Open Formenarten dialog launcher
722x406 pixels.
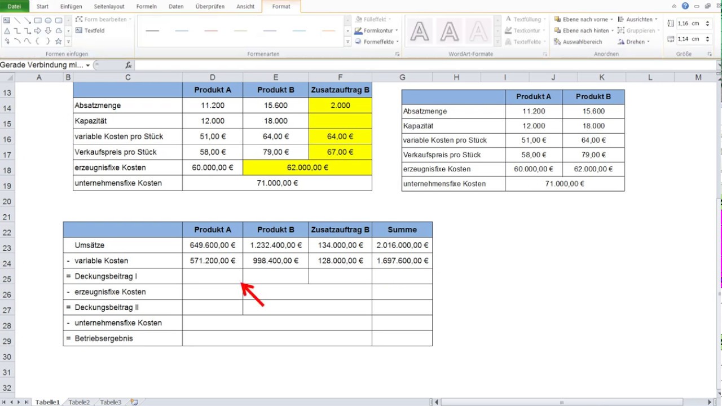397,54
